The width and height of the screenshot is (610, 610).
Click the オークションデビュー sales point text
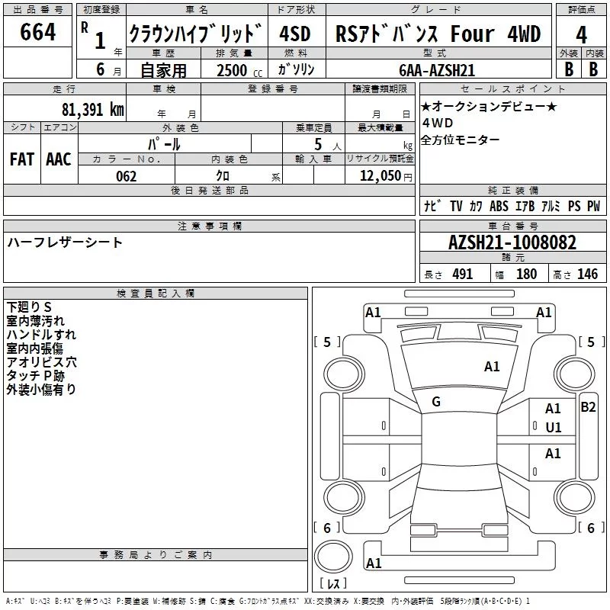point(489,106)
